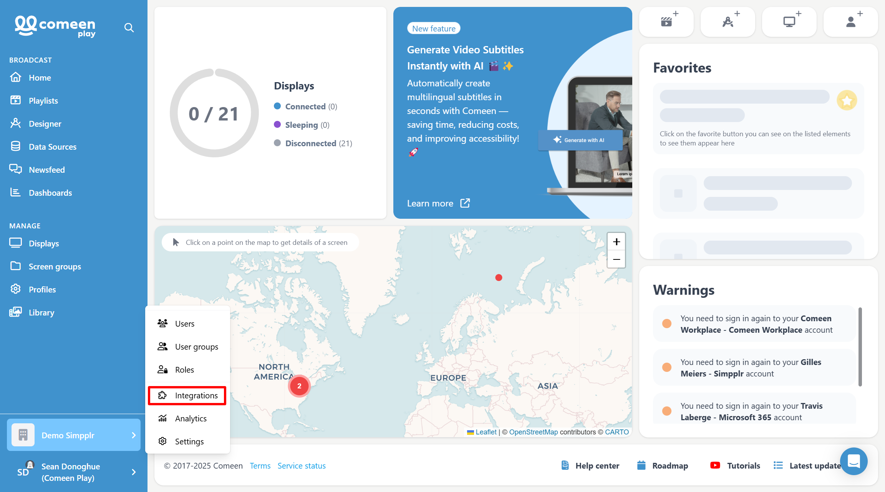Click the Learn more external link icon

click(x=465, y=203)
